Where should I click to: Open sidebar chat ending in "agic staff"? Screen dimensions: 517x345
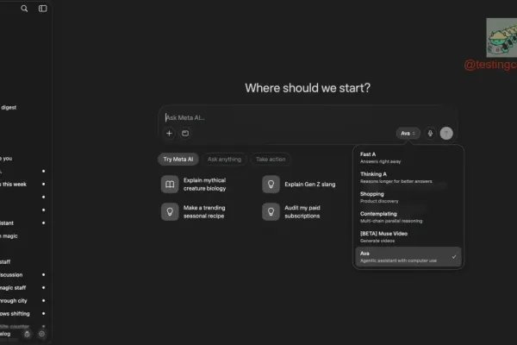[x=22, y=288]
